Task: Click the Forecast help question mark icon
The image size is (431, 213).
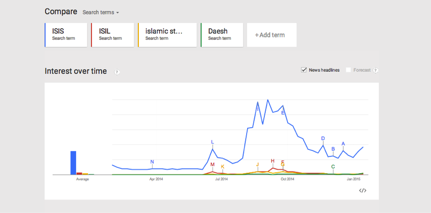Action: pyautogui.click(x=375, y=70)
